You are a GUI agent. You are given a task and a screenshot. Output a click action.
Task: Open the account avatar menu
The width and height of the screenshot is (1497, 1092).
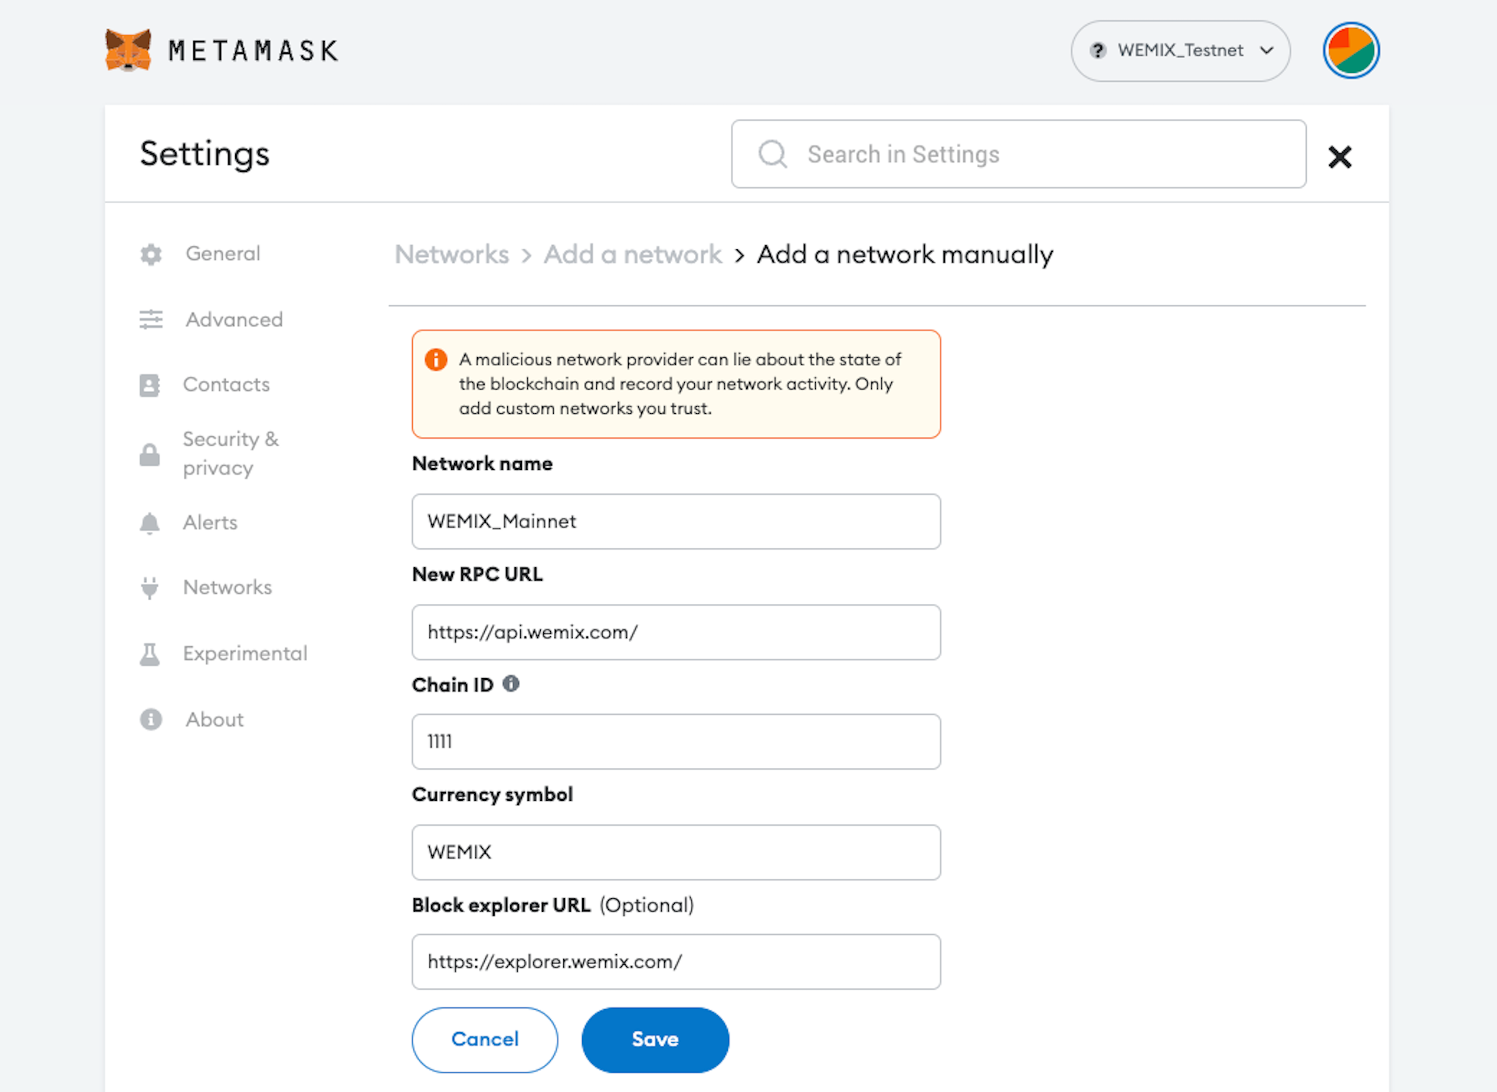click(1350, 50)
